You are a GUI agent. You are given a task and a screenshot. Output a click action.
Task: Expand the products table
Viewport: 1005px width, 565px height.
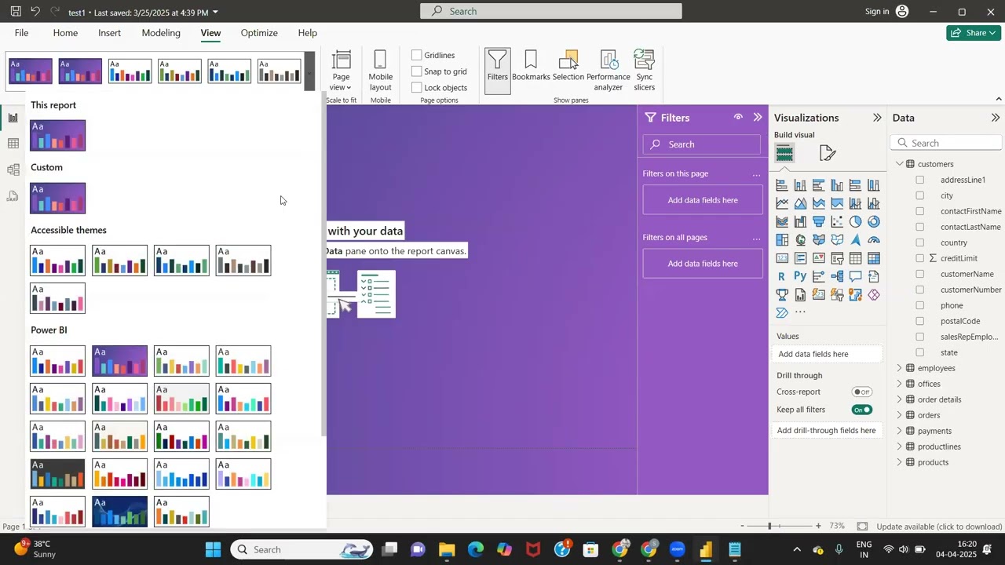click(x=900, y=462)
